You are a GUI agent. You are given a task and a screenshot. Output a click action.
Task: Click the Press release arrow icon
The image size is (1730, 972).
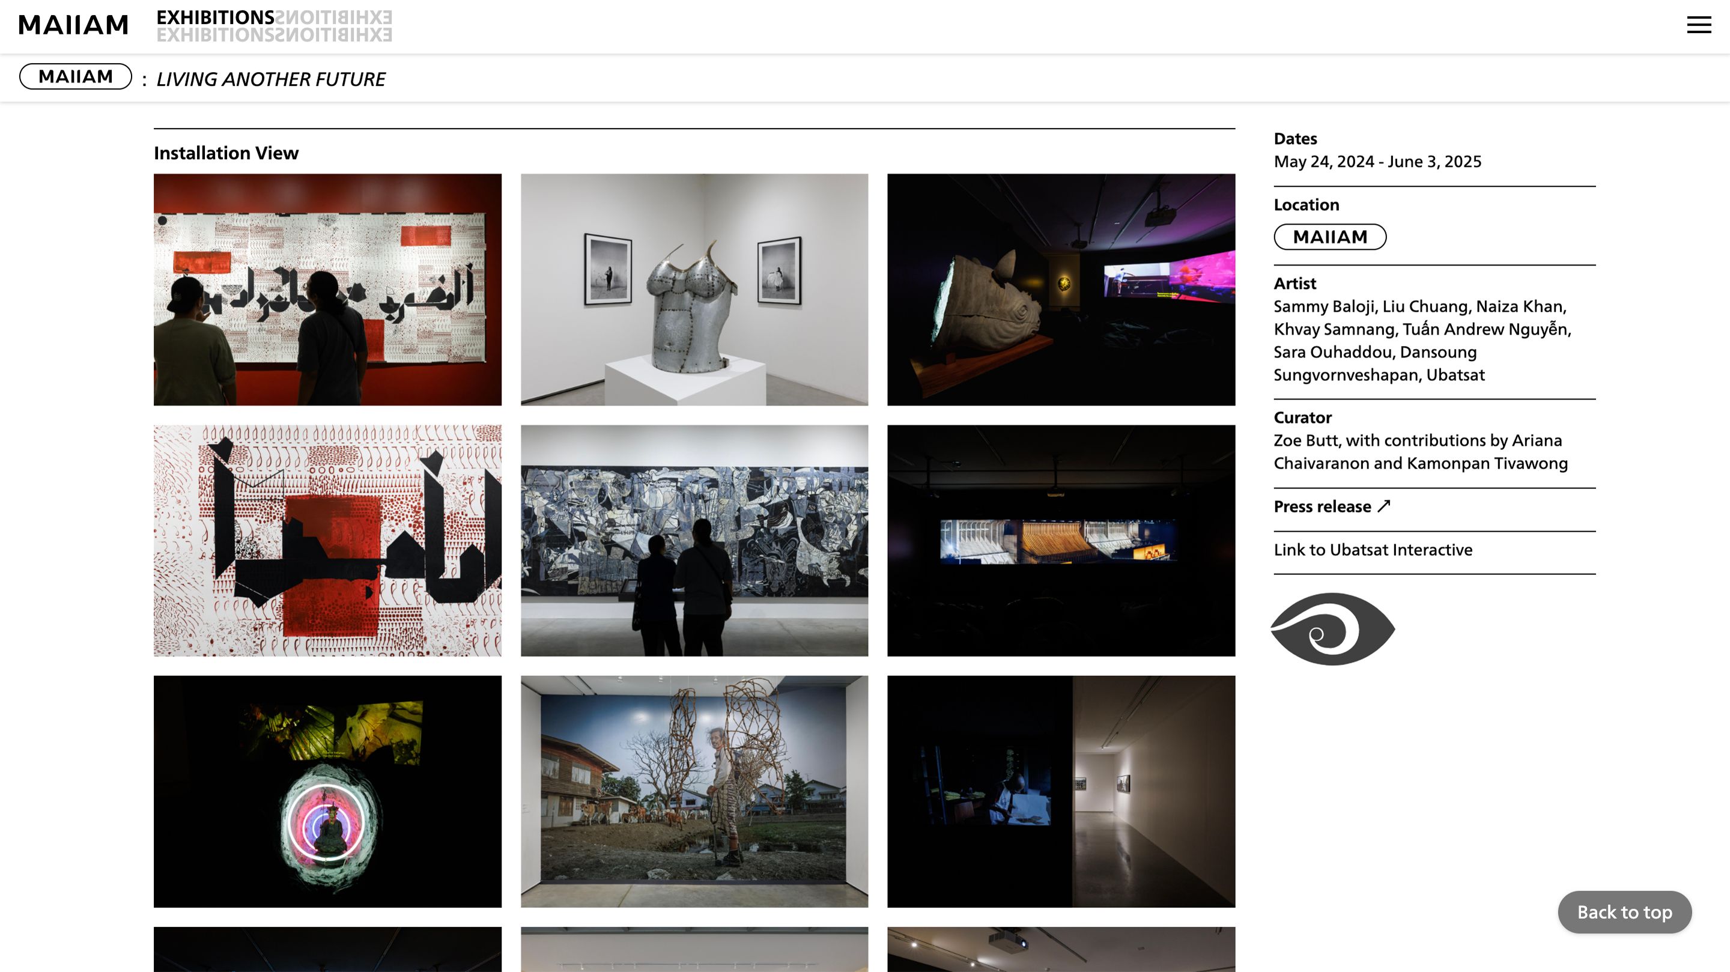(x=1383, y=506)
